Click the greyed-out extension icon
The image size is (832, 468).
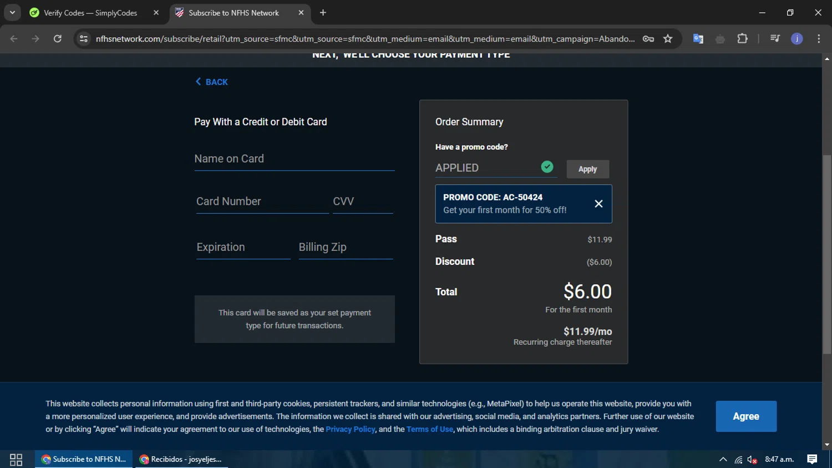(x=720, y=39)
